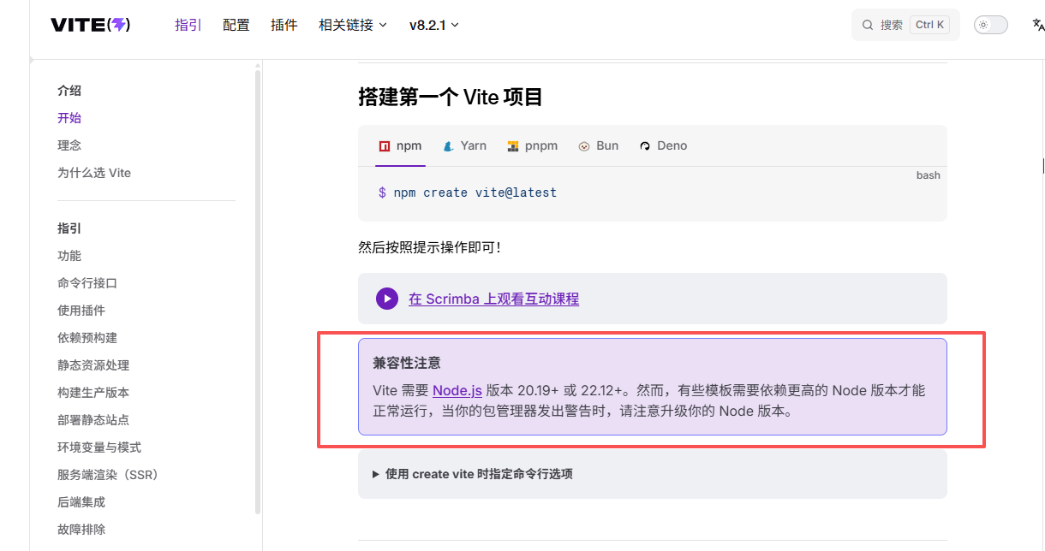The height and width of the screenshot is (551, 1045).
Task: Click the pnpm logo icon
Action: pos(513,146)
